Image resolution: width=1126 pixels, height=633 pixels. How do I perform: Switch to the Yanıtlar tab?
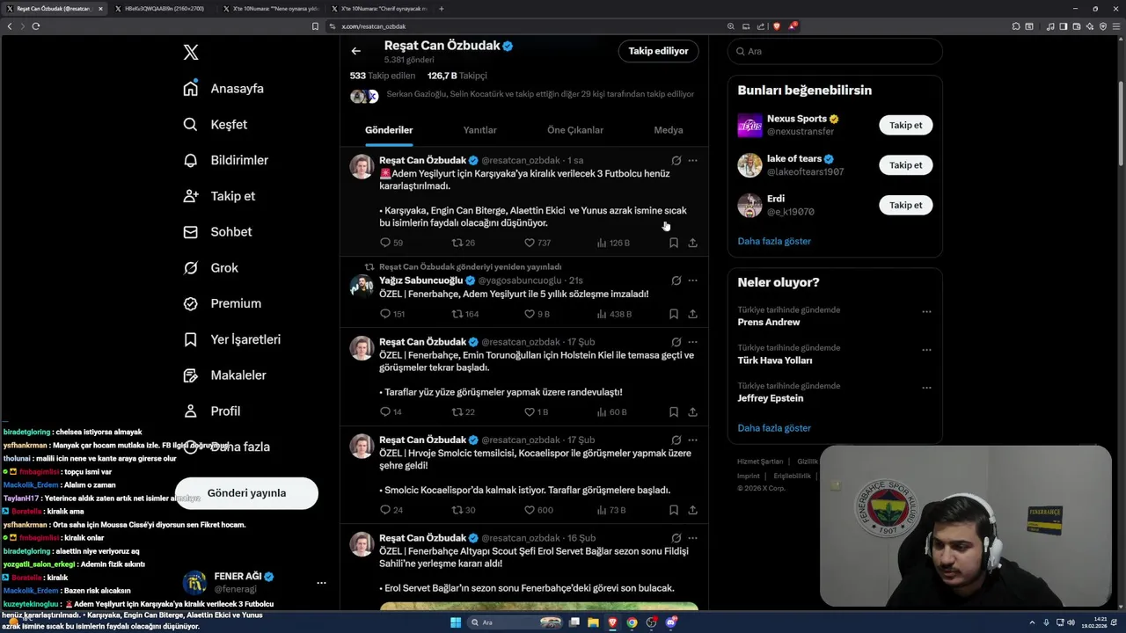(480, 130)
